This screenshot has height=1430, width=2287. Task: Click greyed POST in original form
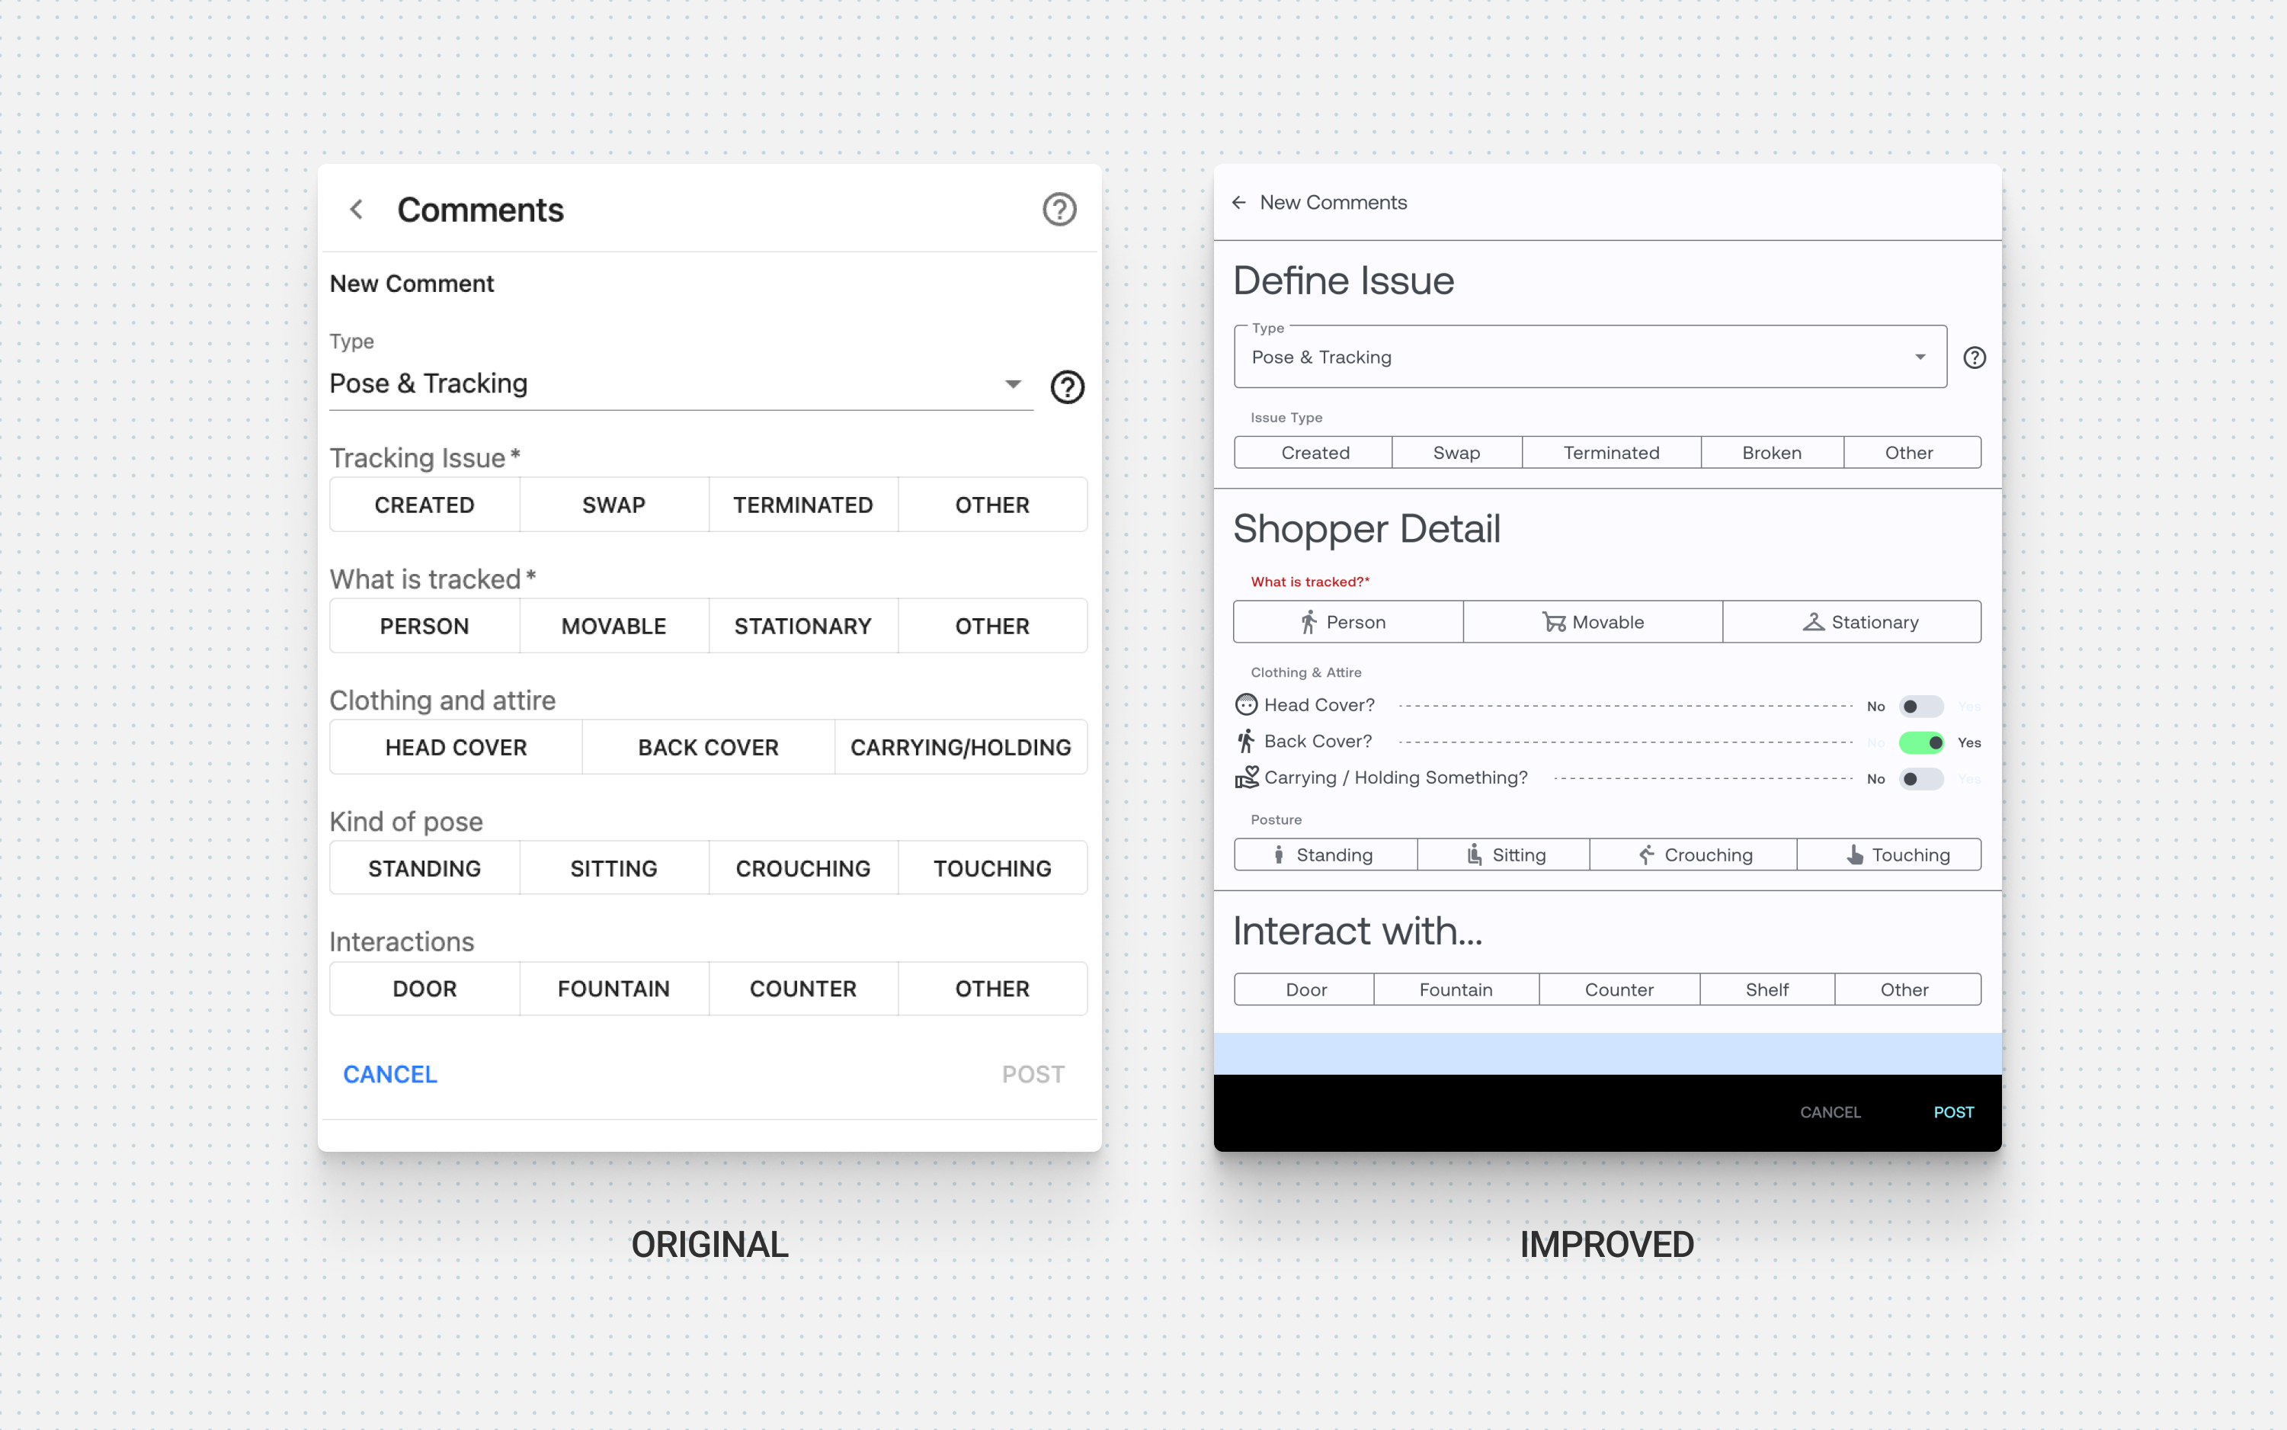[x=1033, y=1074]
